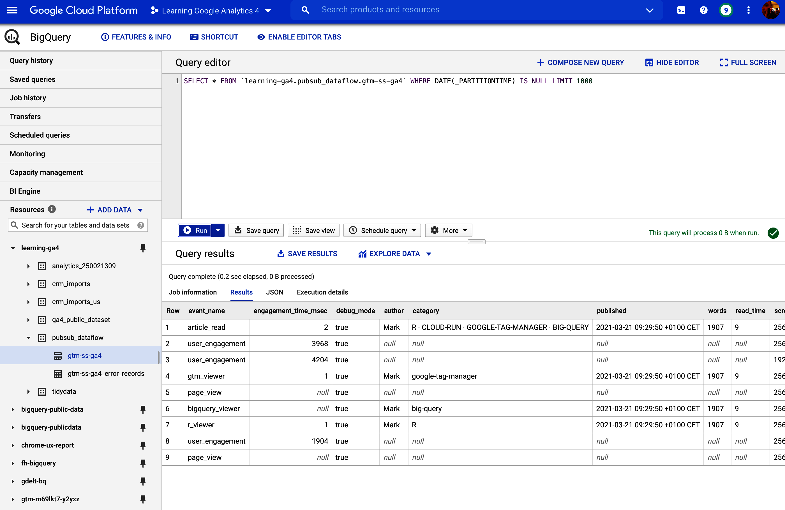Image resolution: width=785 pixels, height=510 pixels.
Task: Click Compose New Query
Action: (x=580, y=62)
